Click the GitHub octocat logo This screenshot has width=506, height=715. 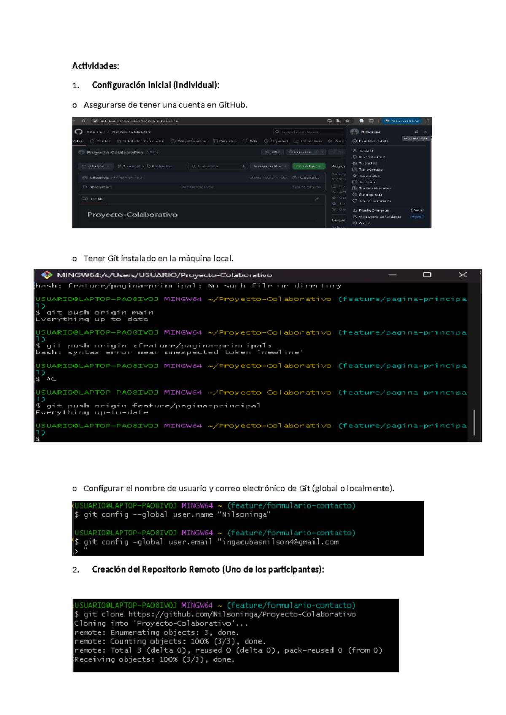pos(78,132)
